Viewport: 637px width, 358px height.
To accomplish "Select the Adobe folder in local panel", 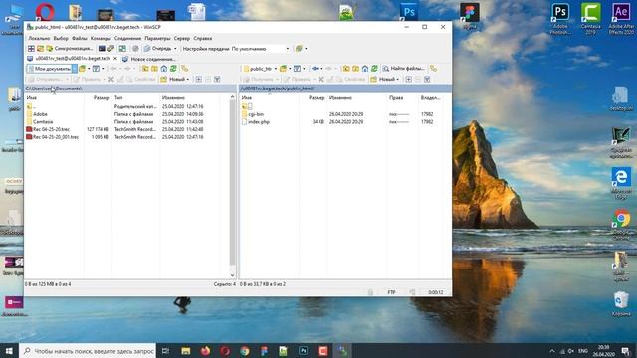I will point(40,114).
